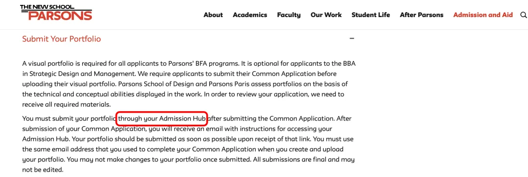Select the Admission and Aid menu
Viewport: 528px width, 177px height.
[483, 15]
